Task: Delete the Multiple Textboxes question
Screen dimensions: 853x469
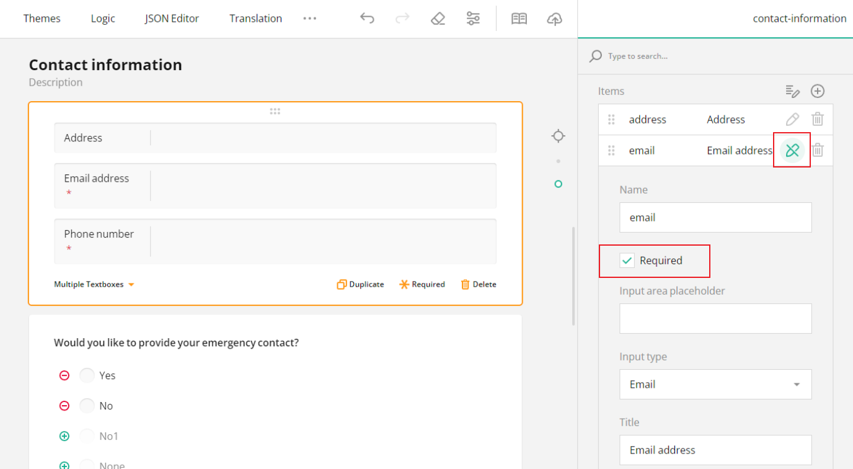Action: point(478,284)
